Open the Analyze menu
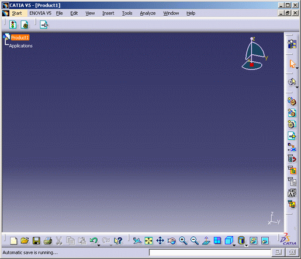 tap(148, 13)
